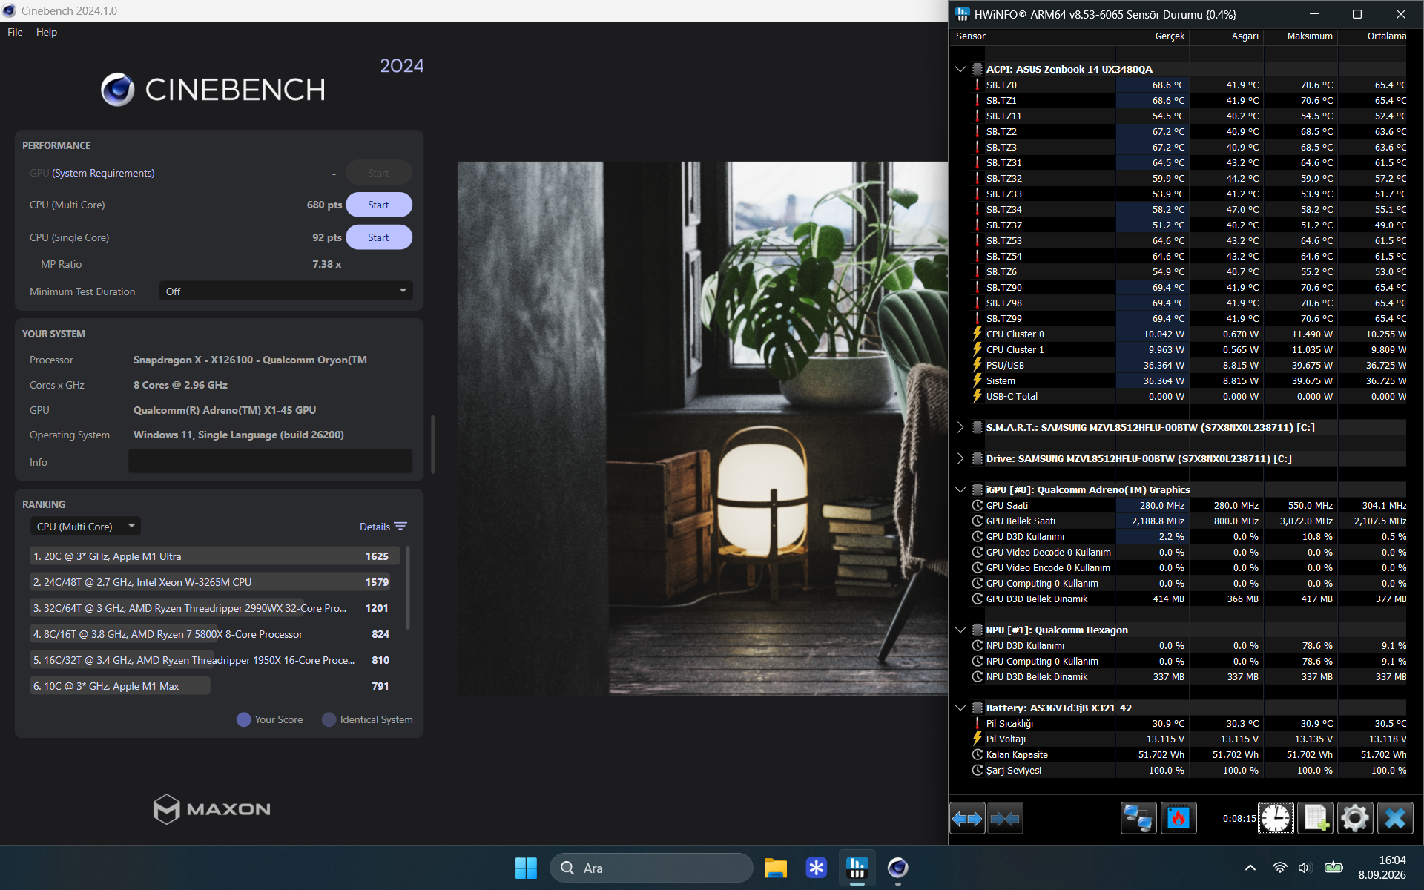This screenshot has width=1424, height=890.
Task: Open the taskbar clock and date
Action: [1382, 868]
